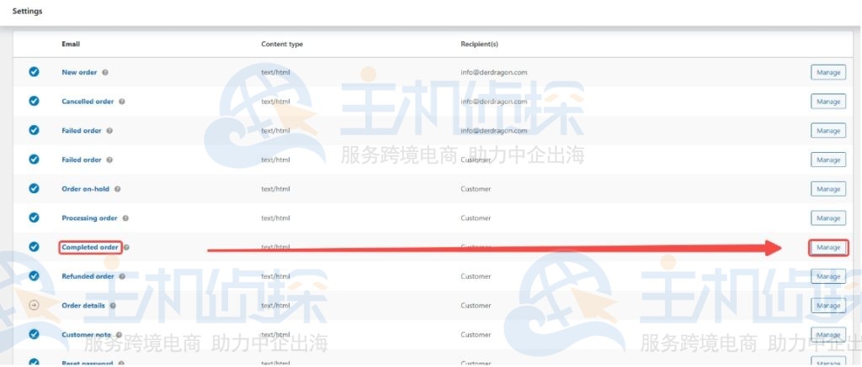Click the help tooltip icon beside Cancelled order
Image resolution: width=862 pixels, height=367 pixels.
122,102
